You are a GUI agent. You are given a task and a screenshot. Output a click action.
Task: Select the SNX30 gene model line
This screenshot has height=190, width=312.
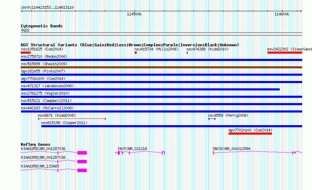[x=257, y=152]
